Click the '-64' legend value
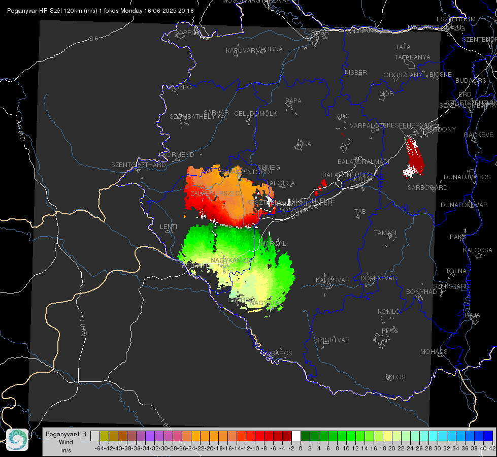The width and height of the screenshot is (497, 457). click(99, 448)
